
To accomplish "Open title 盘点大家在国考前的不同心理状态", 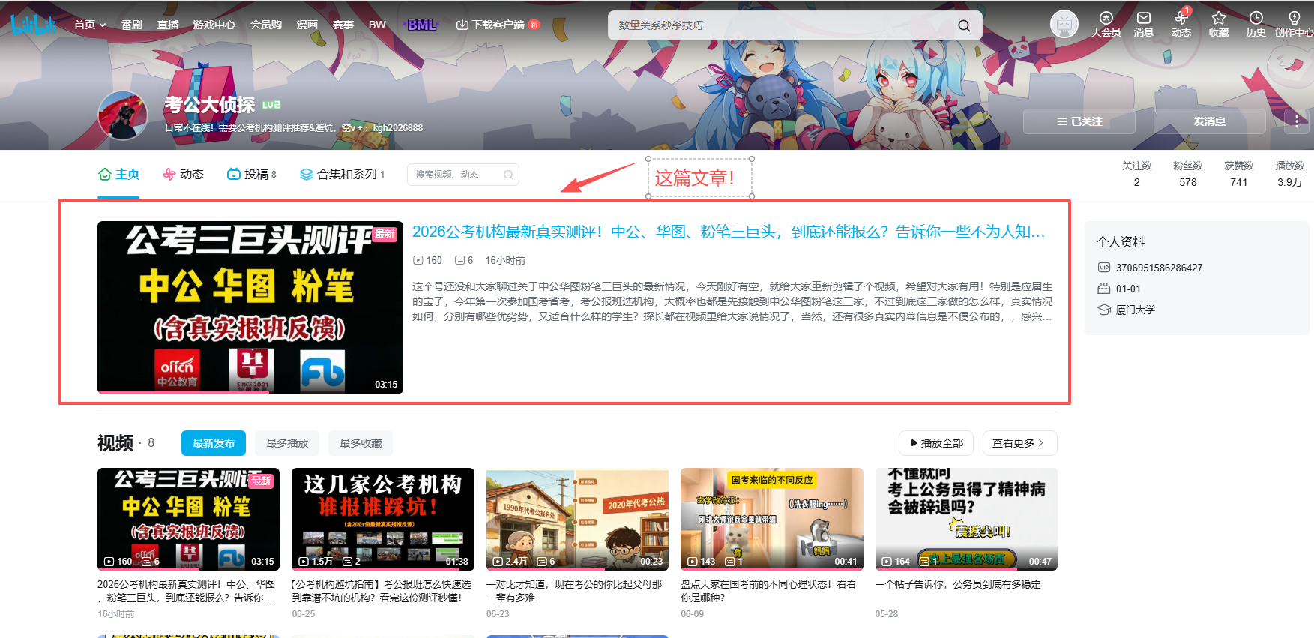I will pos(768,591).
